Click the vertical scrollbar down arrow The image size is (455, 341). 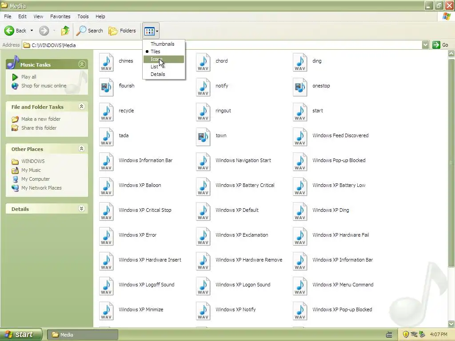(451, 324)
